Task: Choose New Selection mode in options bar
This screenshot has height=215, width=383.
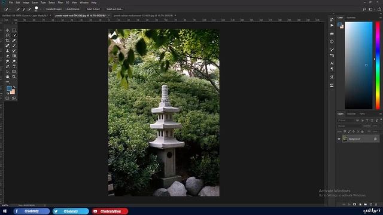Action: 18,9
